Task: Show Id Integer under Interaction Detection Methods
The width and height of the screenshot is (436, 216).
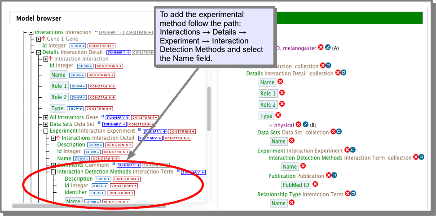Action: coord(100,186)
